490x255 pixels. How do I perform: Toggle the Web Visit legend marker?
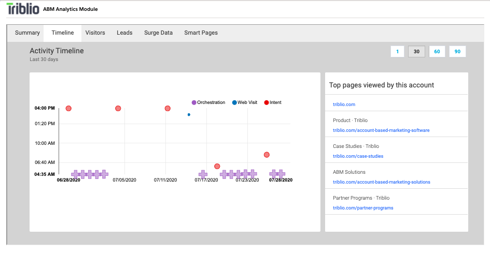[x=234, y=102]
